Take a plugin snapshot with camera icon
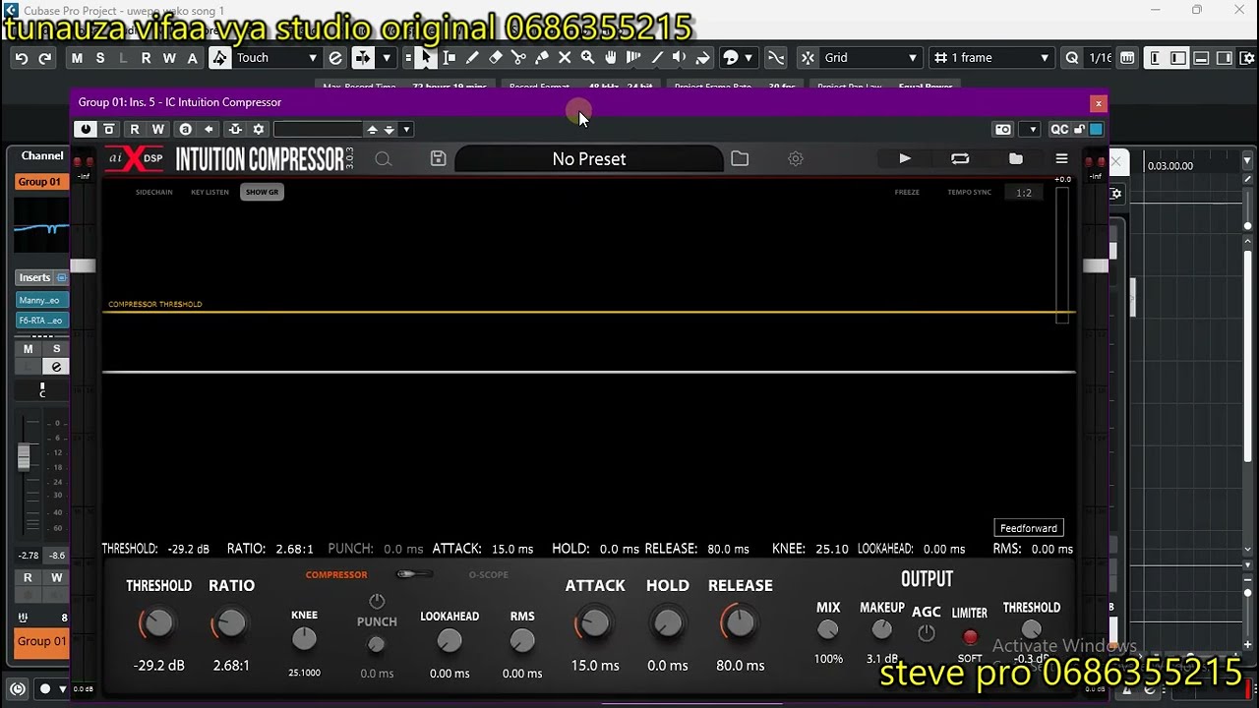 point(1003,129)
